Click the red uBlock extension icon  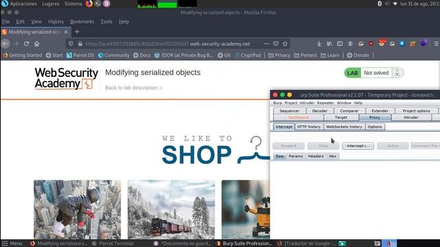pyautogui.click(x=371, y=44)
